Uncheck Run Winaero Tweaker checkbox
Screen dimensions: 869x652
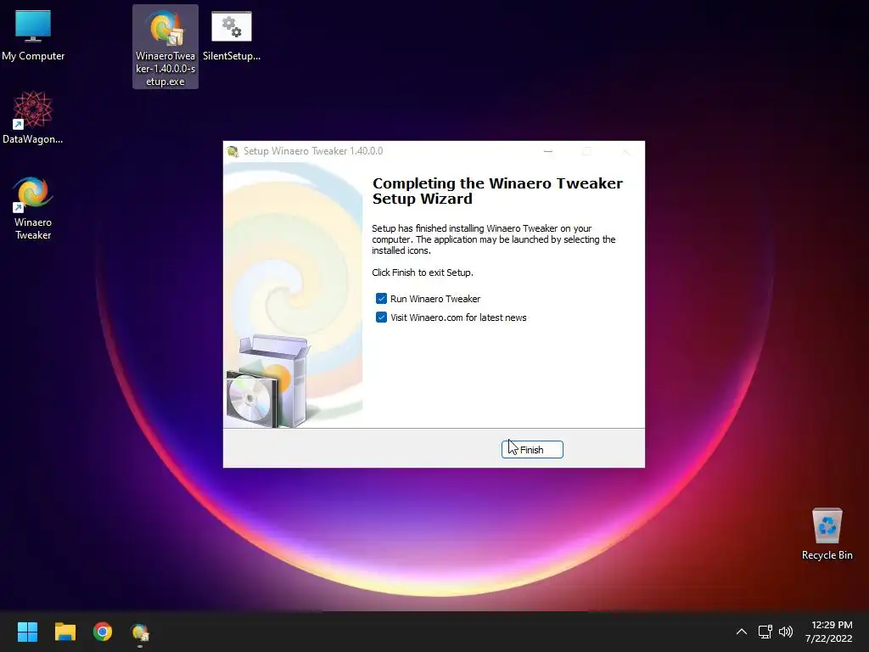(381, 299)
